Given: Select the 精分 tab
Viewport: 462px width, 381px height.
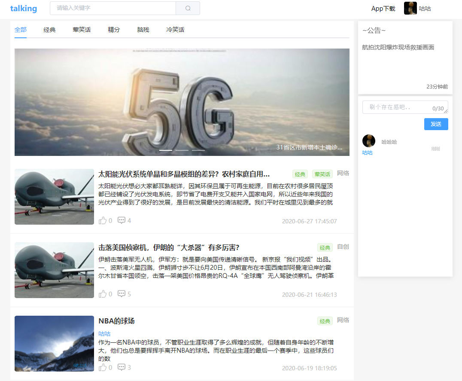Looking at the screenshot, I should pos(114,30).
